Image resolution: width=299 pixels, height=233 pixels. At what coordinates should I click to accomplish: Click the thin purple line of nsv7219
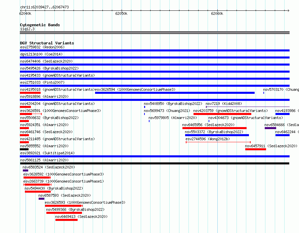pyautogui.click(x=248, y=107)
